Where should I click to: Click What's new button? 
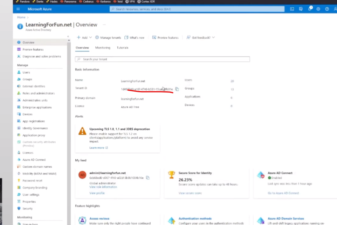tap(134, 37)
